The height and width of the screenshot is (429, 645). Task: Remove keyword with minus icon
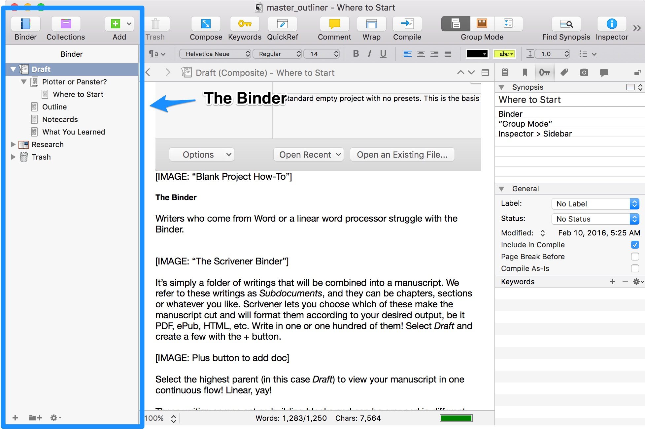(625, 282)
